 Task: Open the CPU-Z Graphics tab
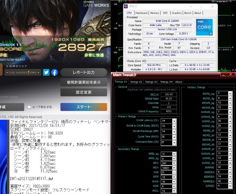point(177,13)
